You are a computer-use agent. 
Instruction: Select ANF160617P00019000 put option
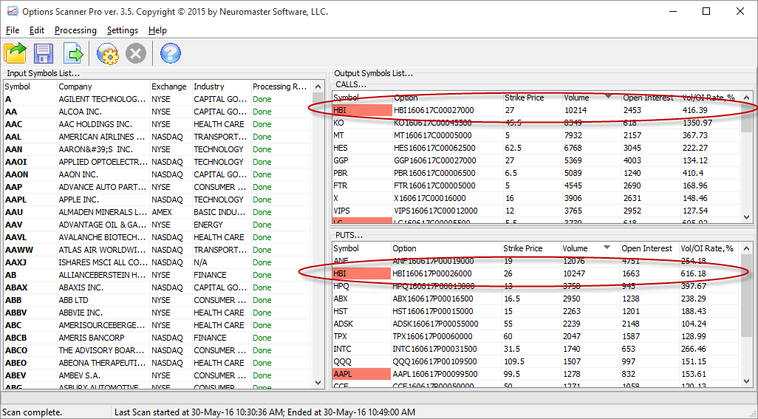pos(433,261)
